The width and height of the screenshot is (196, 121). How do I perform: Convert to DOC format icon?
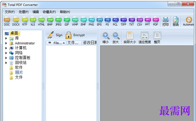pos(7,21)
